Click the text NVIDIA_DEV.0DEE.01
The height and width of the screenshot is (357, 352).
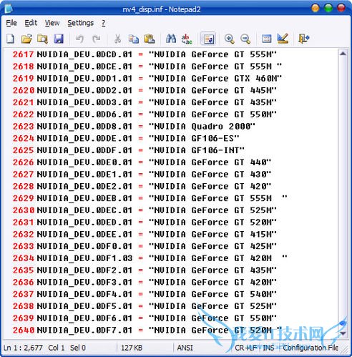(84, 234)
